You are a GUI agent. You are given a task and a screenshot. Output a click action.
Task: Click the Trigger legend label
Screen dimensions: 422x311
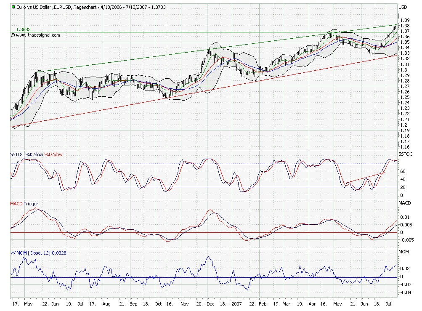[31, 204]
